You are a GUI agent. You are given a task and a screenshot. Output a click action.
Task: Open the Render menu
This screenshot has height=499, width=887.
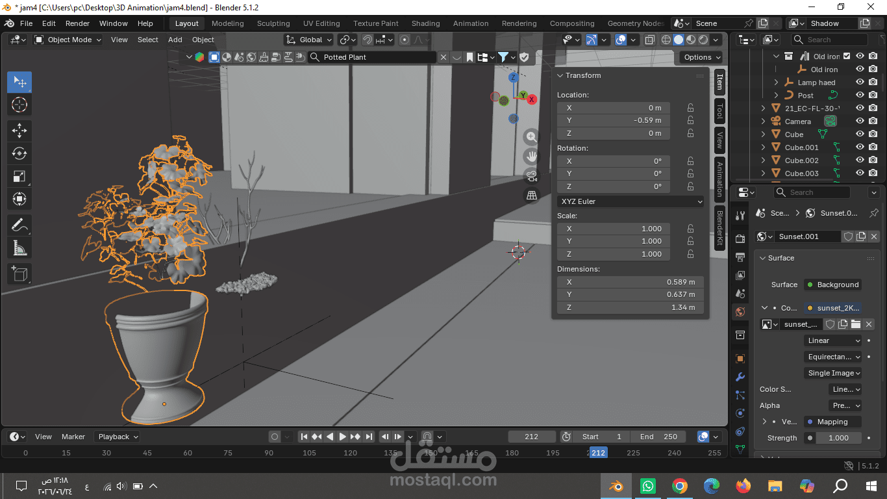pos(77,23)
